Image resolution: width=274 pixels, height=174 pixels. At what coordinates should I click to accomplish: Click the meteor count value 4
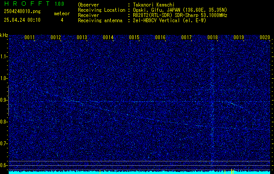click(62, 20)
